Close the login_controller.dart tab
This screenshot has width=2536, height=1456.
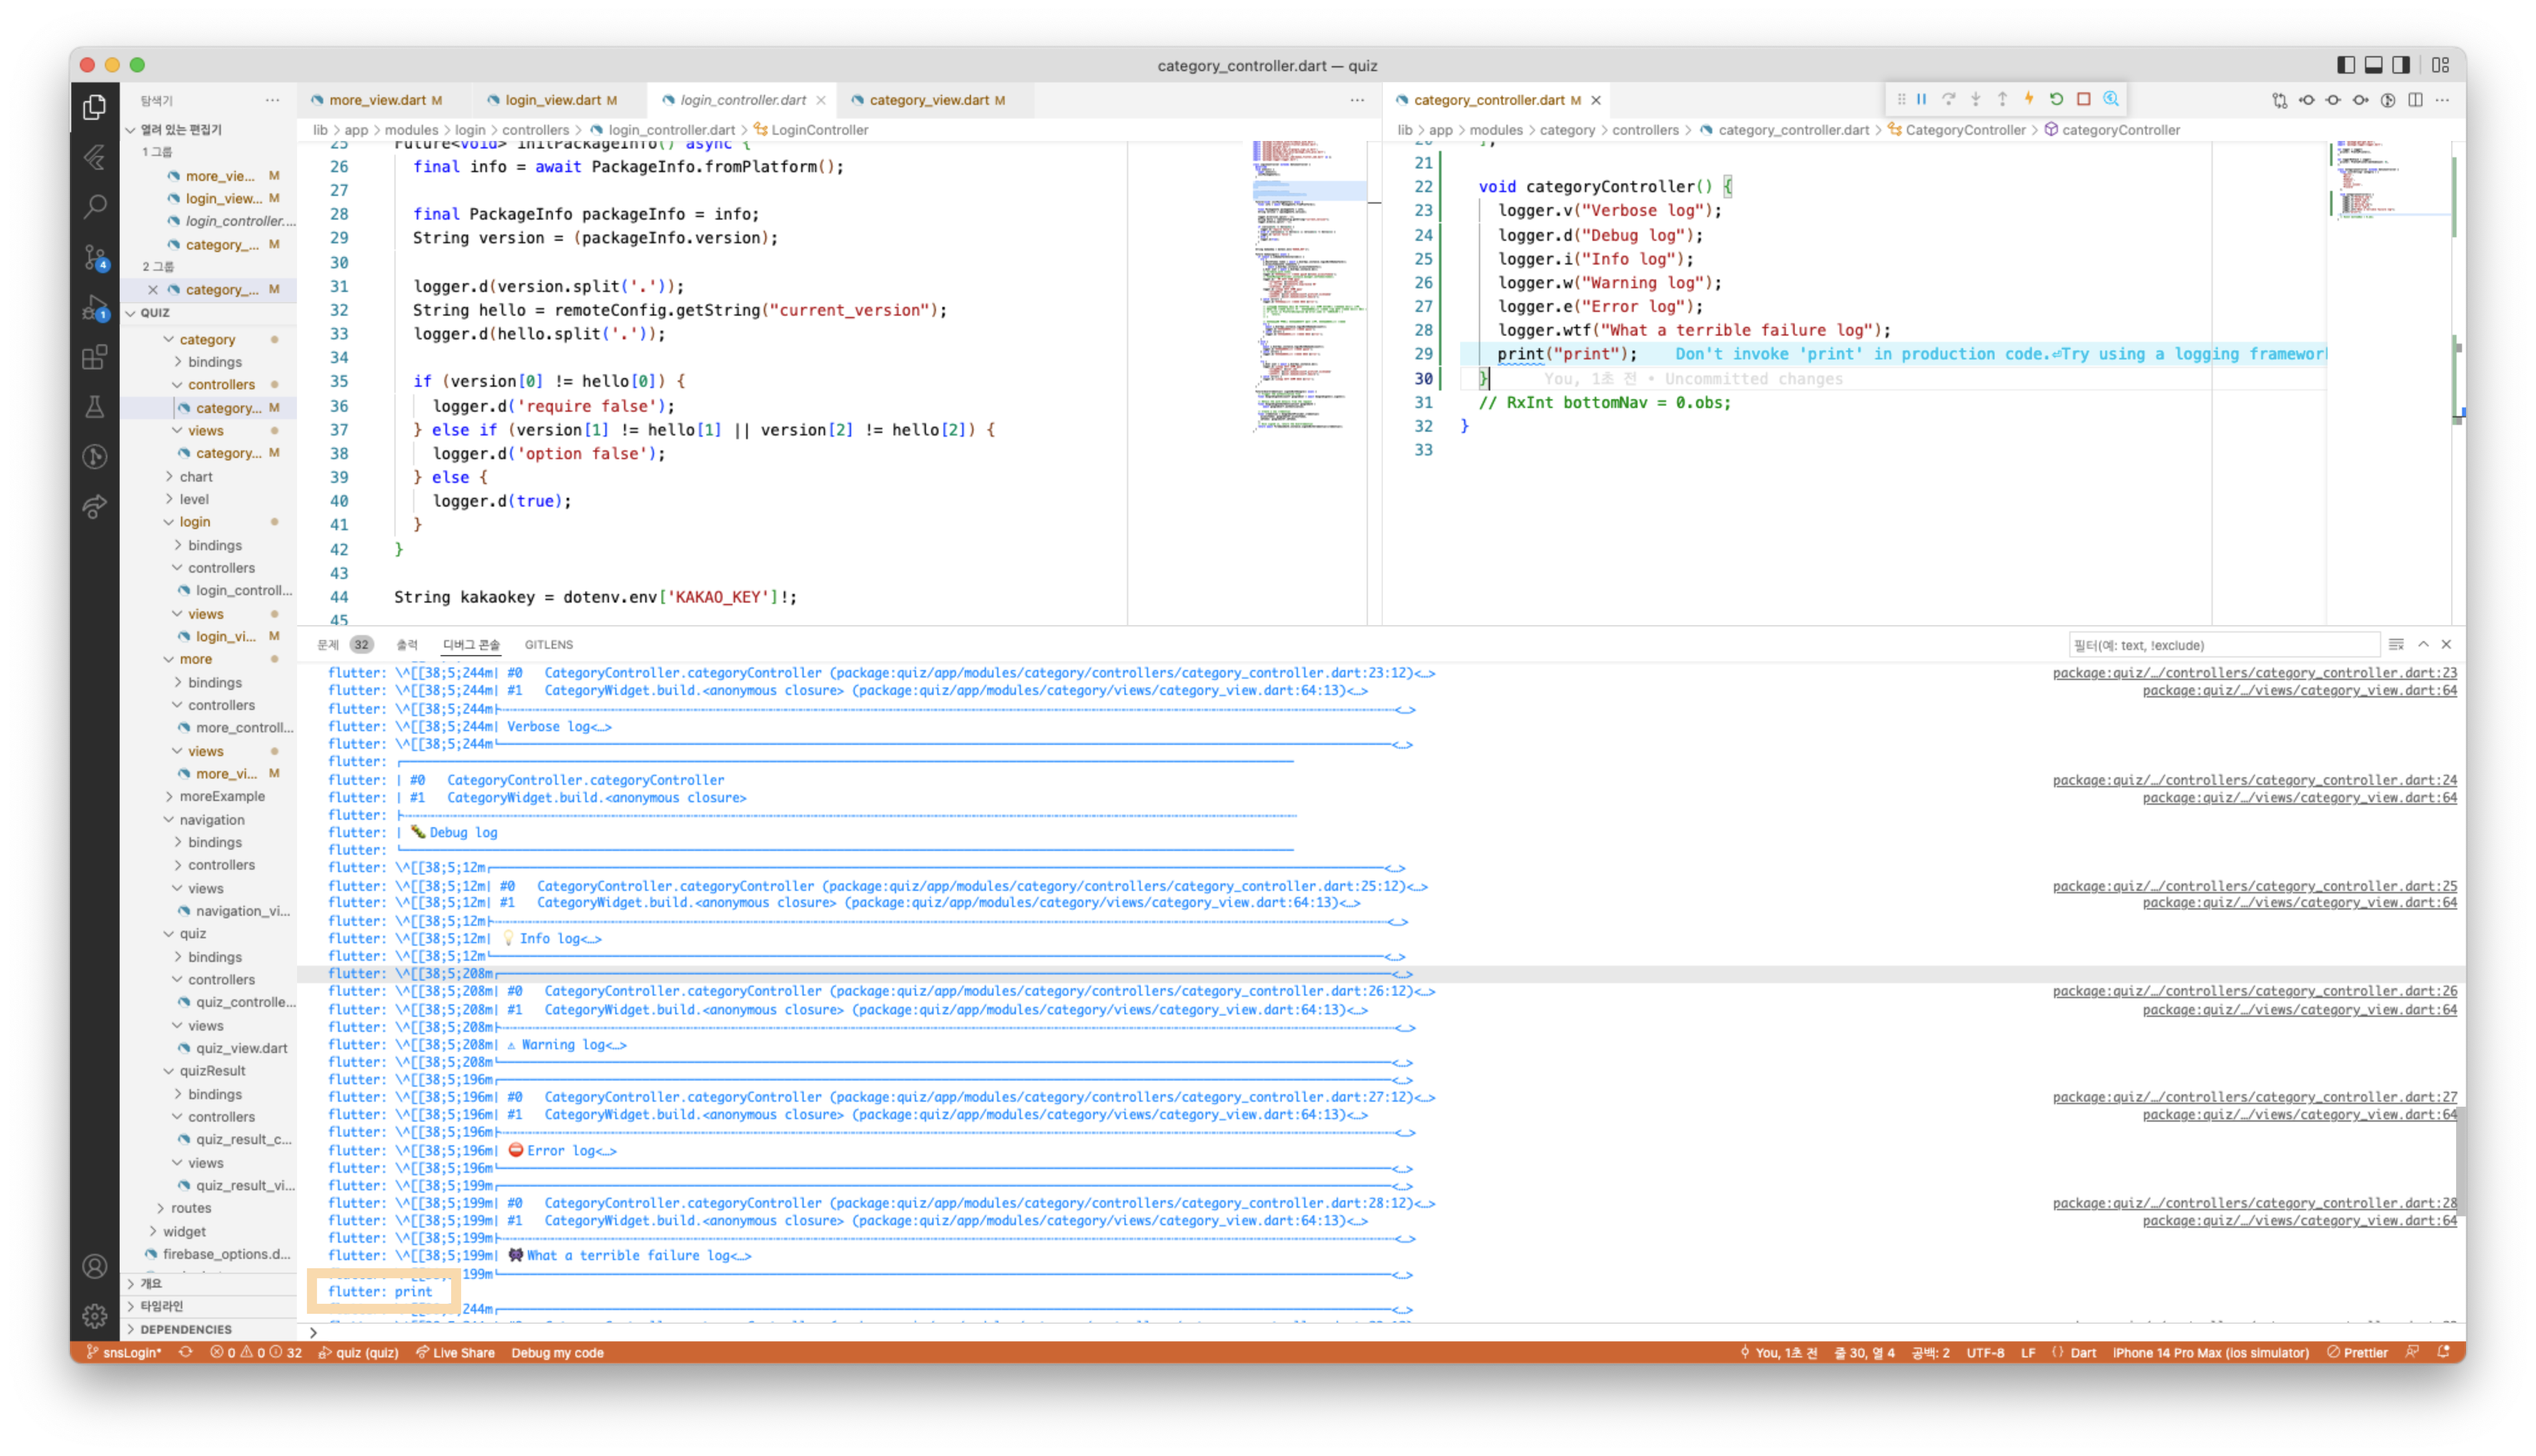coord(821,100)
